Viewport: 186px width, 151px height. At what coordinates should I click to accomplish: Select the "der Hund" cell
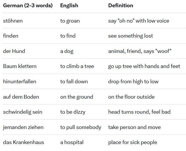pos(14,51)
